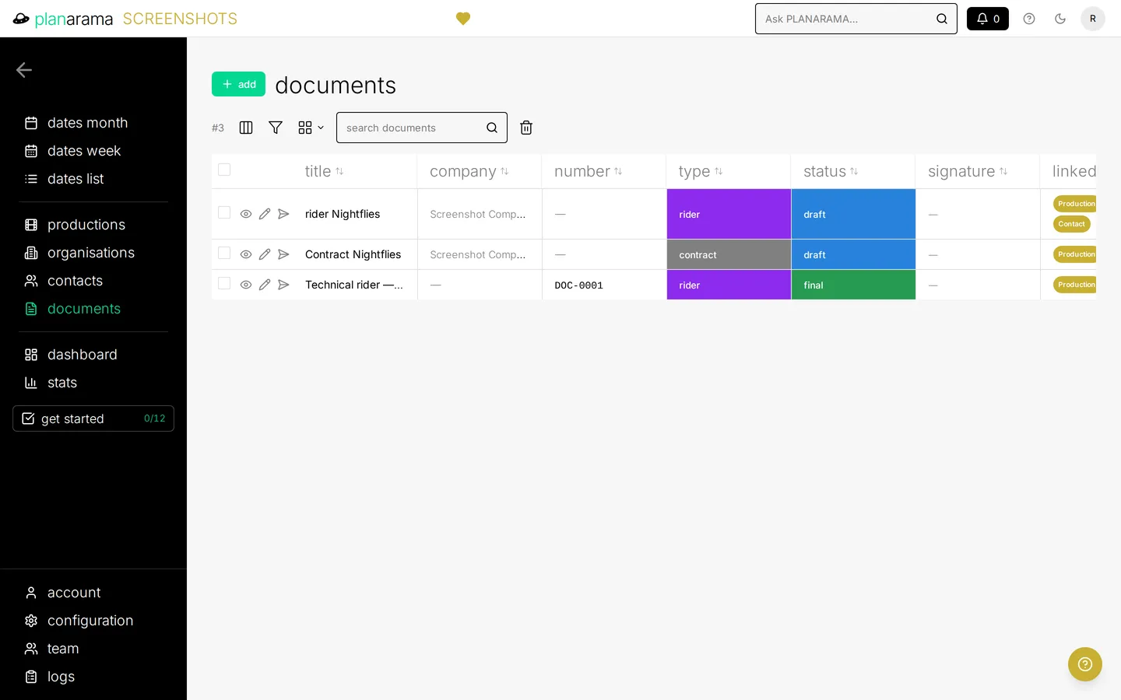The height and width of the screenshot is (700, 1121).
Task: View Technical rider with eye icon
Action: 246,285
